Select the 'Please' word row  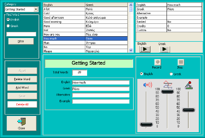click(x=85, y=51)
